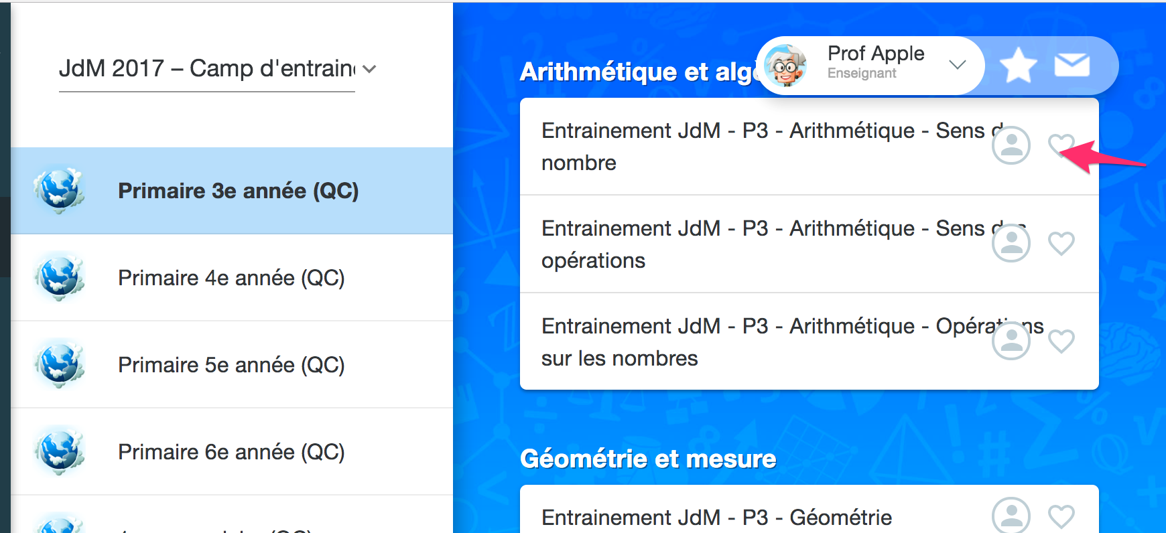Image resolution: width=1166 pixels, height=533 pixels.
Task: Open Entrainement JdM P3 Sens du nombre
Action: point(737,146)
